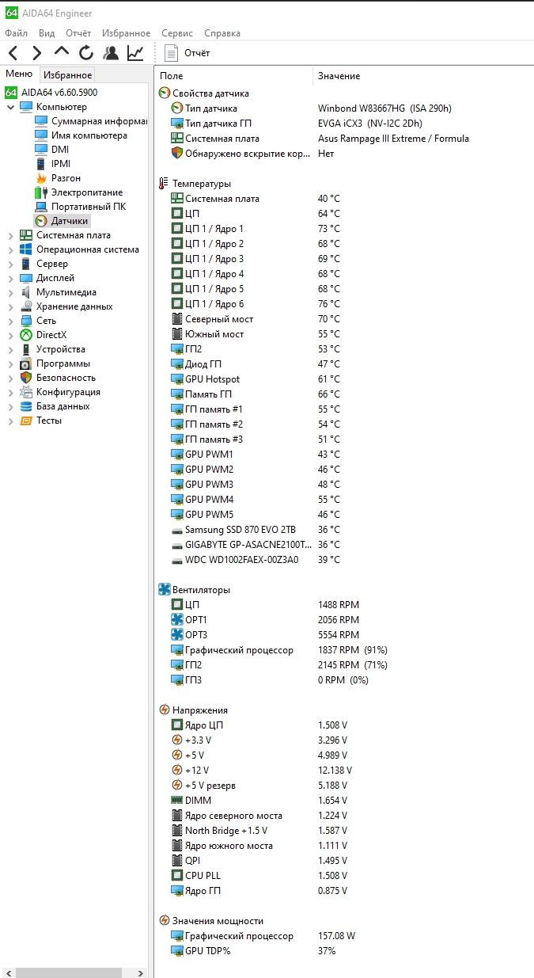Open the Сервис menu
This screenshot has height=978, width=534.
coord(177,33)
